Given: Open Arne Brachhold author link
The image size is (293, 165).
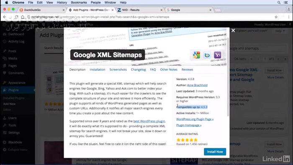Looking at the screenshot, I should [197, 85].
